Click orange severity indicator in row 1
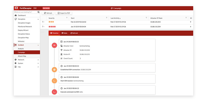Image resolution: width=207 pixels, height=106 pixels. coord(51,22)
